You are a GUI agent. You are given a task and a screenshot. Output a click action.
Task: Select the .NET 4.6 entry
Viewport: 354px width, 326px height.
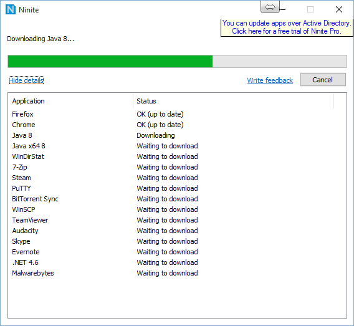pos(26,263)
